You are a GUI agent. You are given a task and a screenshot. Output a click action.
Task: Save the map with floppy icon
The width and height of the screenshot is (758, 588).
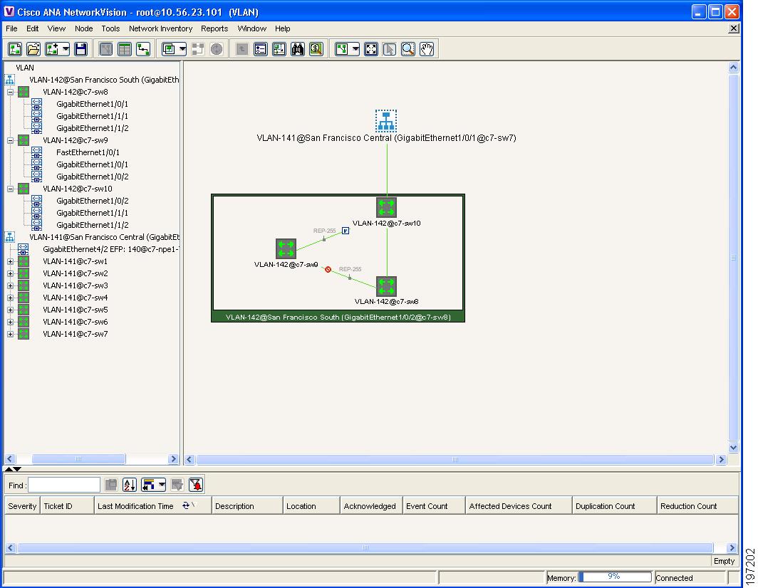tap(81, 49)
